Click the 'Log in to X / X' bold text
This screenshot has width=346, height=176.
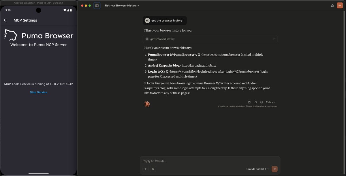[158, 71]
